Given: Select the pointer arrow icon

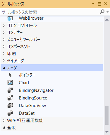Looking at the screenshot, I should click(10, 75).
